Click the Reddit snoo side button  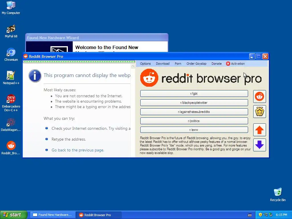[x=259, y=96]
